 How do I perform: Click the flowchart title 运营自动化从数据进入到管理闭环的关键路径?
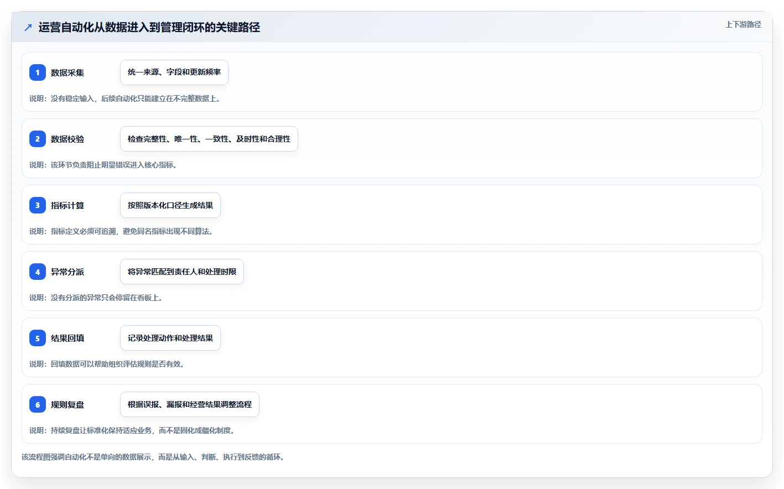pyautogui.click(x=149, y=27)
